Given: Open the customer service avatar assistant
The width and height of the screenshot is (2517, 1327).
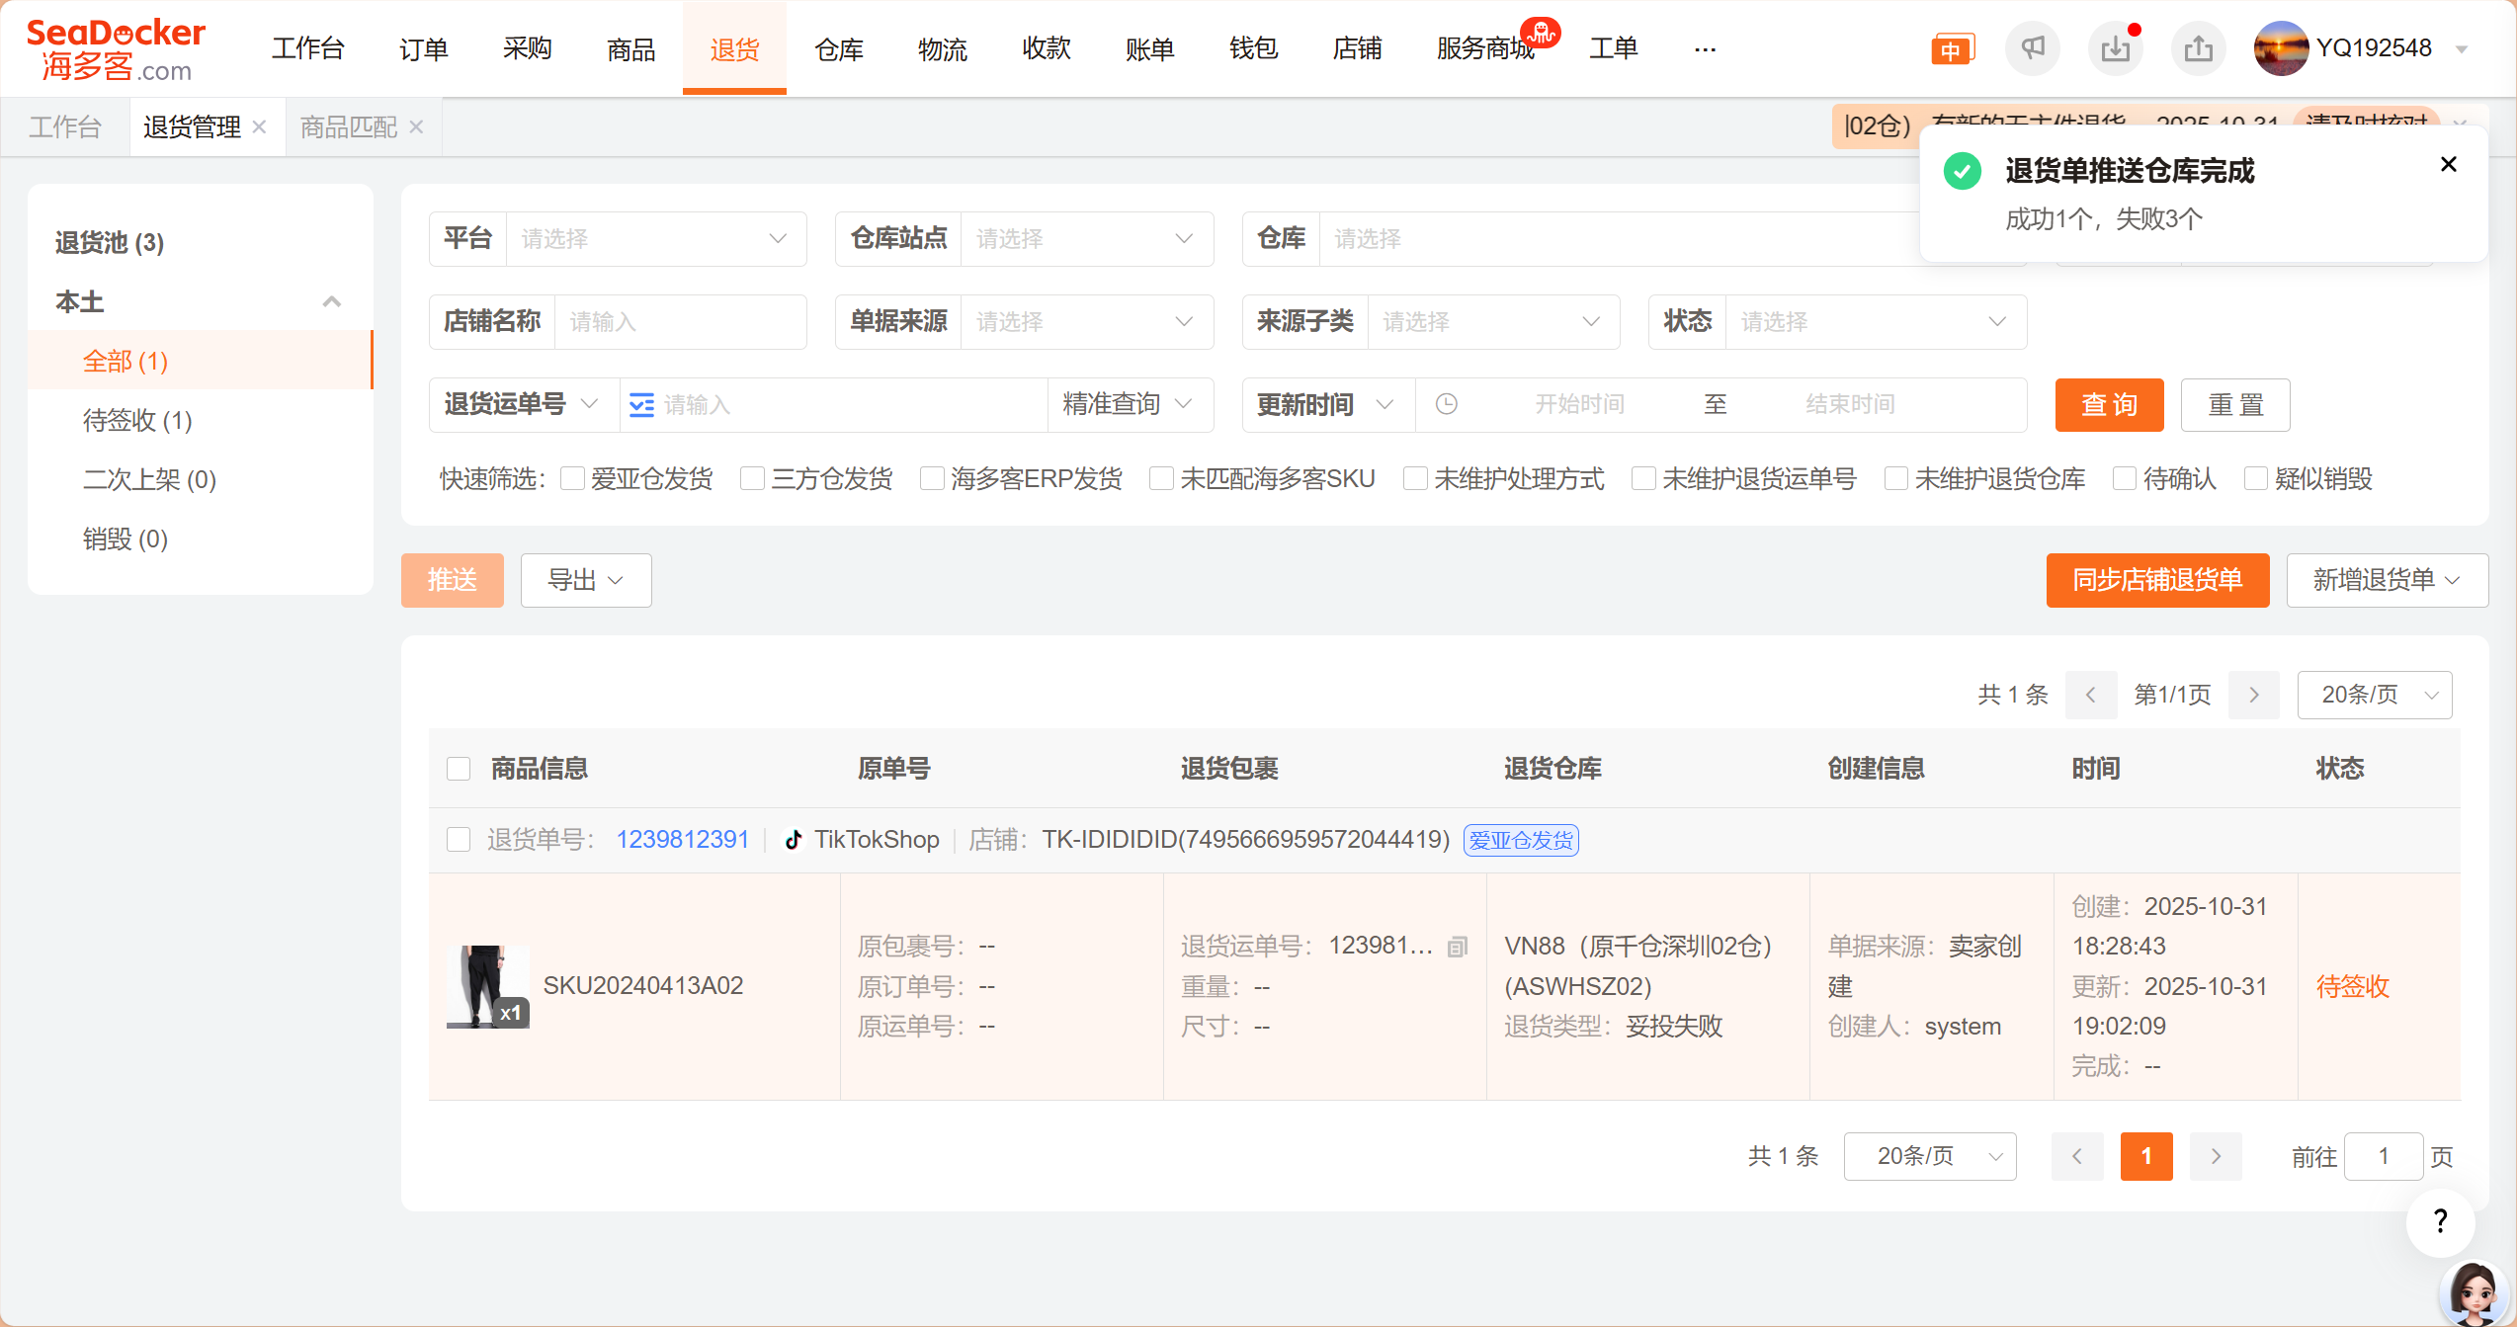Looking at the screenshot, I should pos(2473,1292).
